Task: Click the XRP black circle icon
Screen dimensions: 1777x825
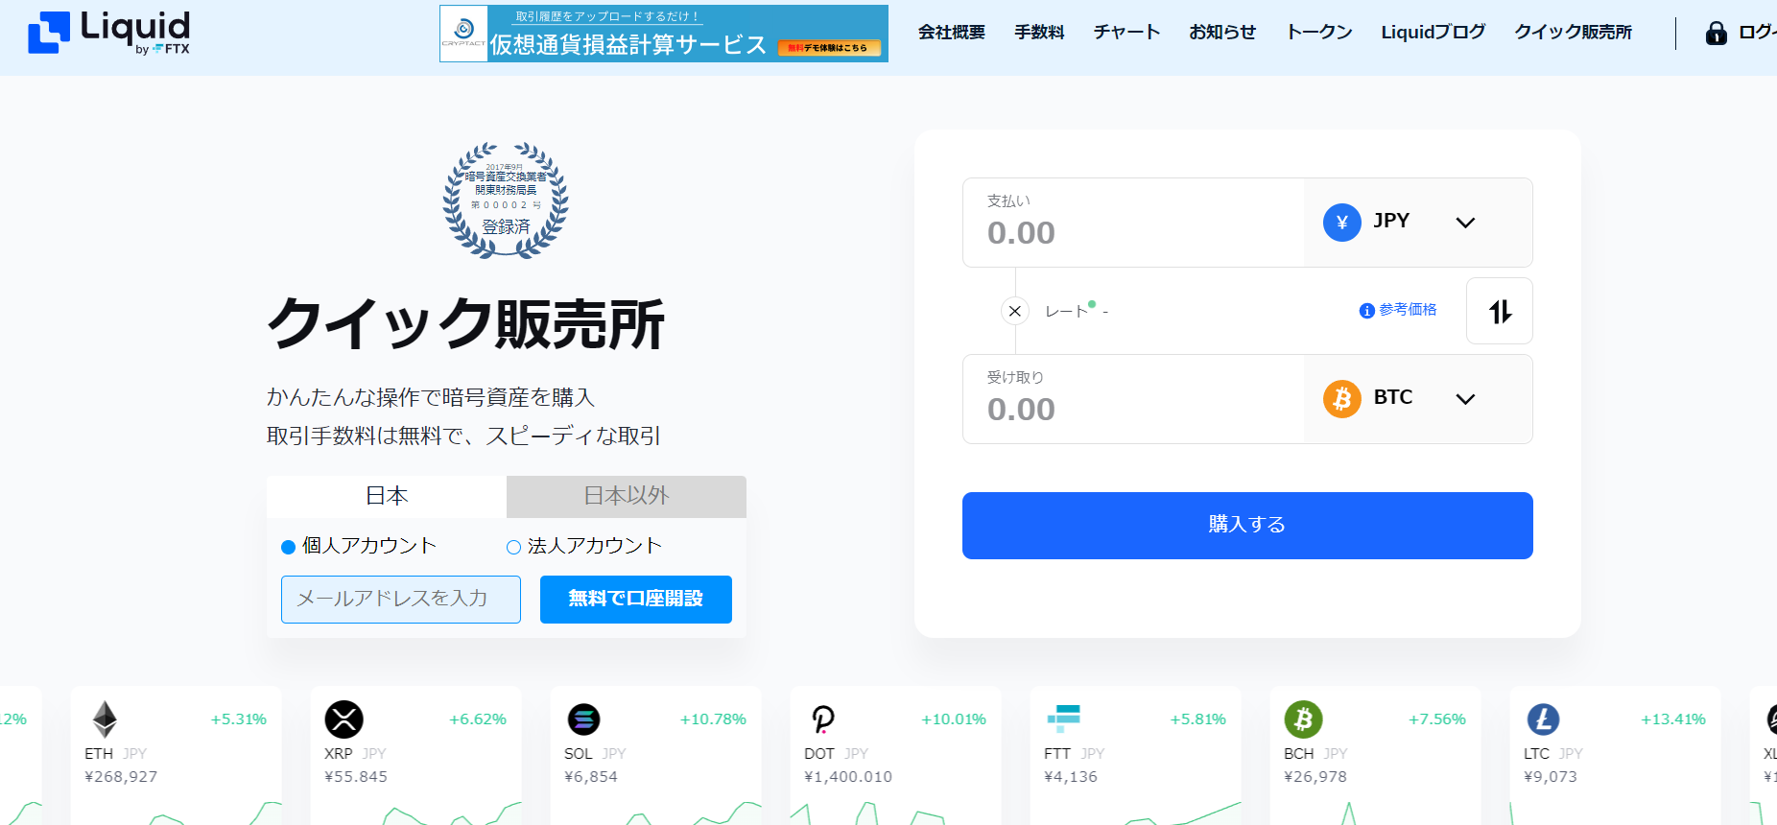Action: pyautogui.click(x=344, y=719)
